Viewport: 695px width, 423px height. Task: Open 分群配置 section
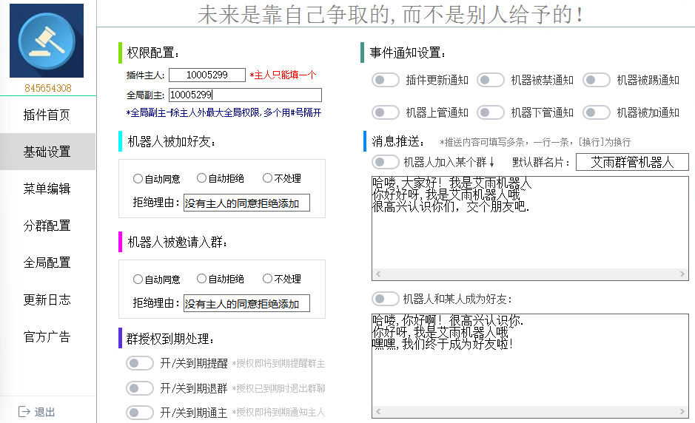tap(47, 226)
